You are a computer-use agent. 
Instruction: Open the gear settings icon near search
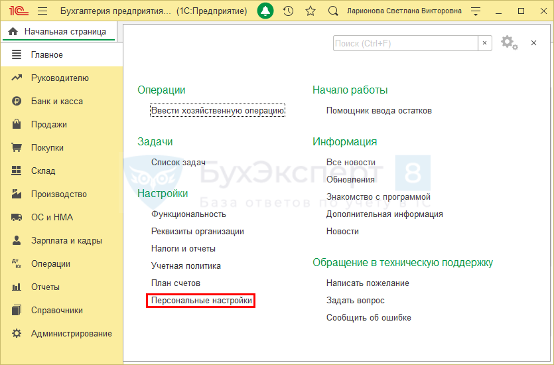coord(508,42)
